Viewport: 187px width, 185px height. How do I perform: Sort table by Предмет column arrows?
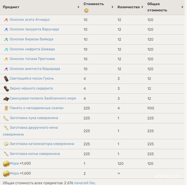tap(78, 7)
